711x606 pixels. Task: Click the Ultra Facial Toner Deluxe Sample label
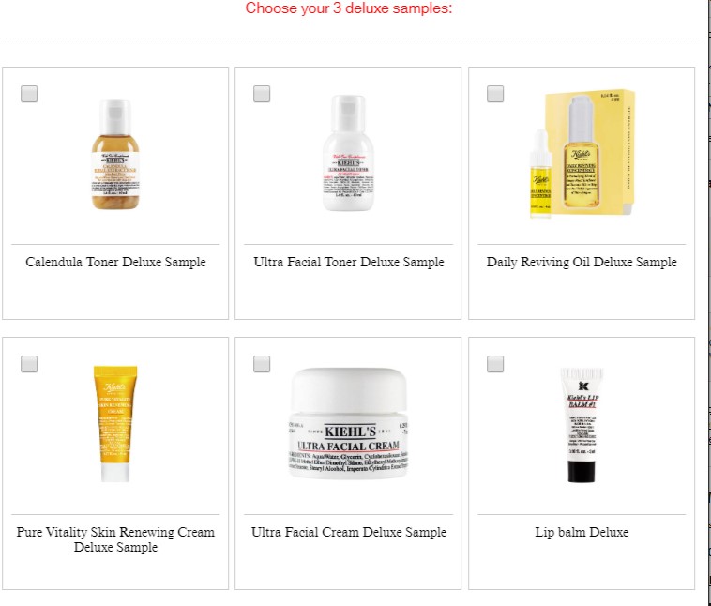[x=349, y=262]
